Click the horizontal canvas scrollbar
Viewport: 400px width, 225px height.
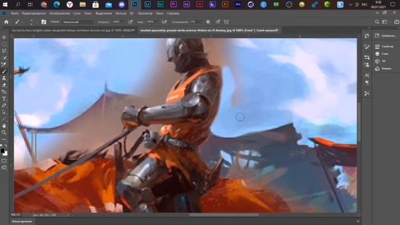pyautogui.click(x=224, y=215)
